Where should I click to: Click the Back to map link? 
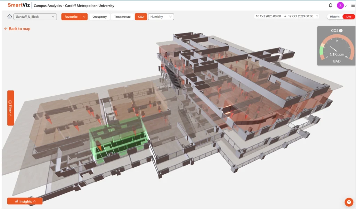click(x=17, y=29)
